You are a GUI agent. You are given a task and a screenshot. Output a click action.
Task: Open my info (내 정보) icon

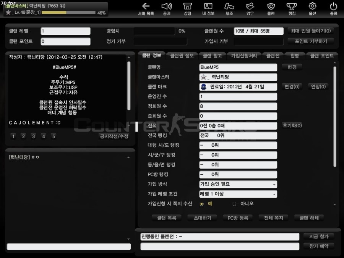pyautogui.click(x=208, y=9)
